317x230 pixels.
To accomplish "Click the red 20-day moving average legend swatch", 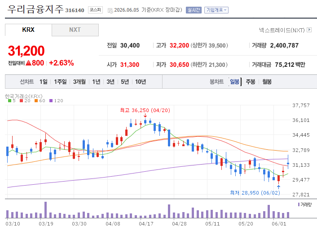I will [x=21, y=100].
